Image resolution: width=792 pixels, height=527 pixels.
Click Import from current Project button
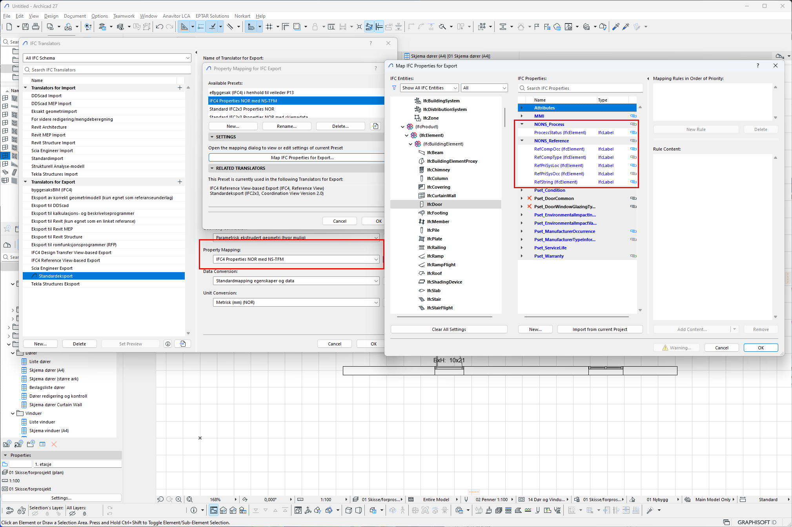[599, 329]
